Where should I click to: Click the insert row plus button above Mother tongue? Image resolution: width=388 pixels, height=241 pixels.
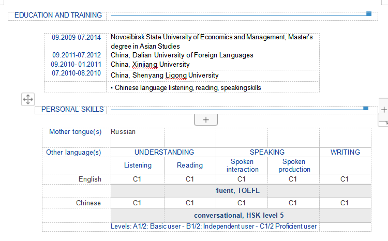tap(205, 119)
